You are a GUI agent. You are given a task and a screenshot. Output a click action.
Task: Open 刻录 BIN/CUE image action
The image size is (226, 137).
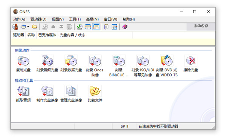tap(119, 66)
